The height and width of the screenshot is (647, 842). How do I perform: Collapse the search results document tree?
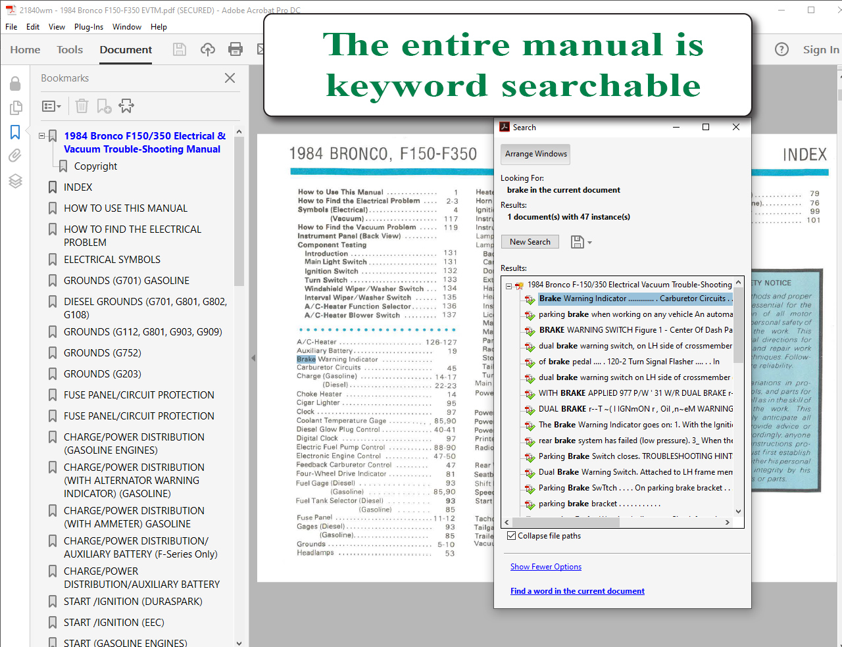coord(508,285)
